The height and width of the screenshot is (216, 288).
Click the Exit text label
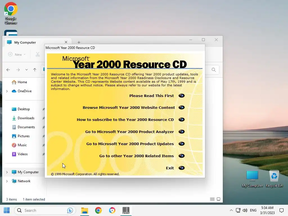pos(170,168)
